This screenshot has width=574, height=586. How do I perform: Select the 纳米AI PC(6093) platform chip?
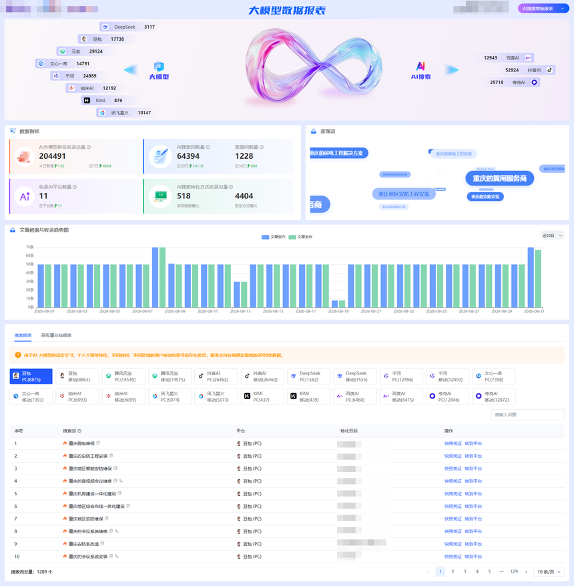[x=77, y=396]
